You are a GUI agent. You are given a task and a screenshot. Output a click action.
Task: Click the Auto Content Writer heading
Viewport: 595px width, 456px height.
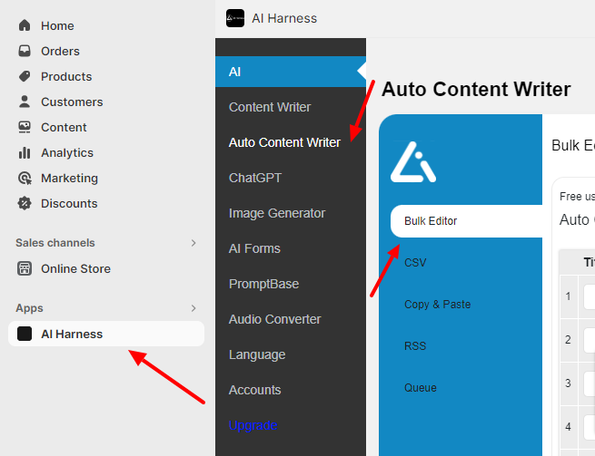pyautogui.click(x=476, y=90)
